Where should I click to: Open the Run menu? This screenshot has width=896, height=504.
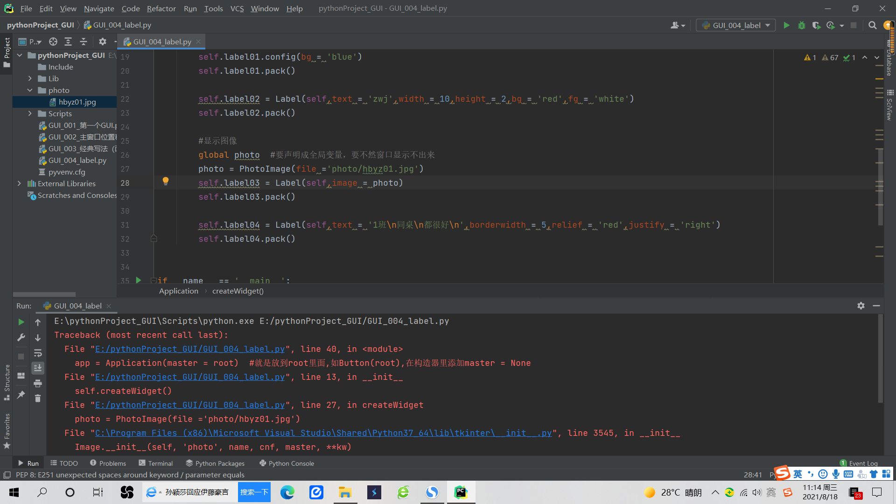click(x=190, y=8)
